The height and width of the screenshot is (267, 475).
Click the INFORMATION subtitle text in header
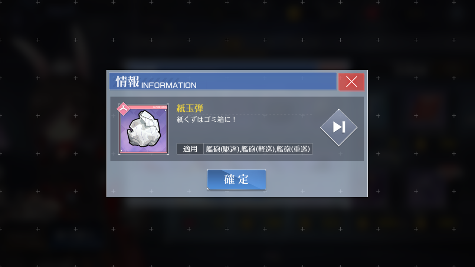click(x=168, y=85)
